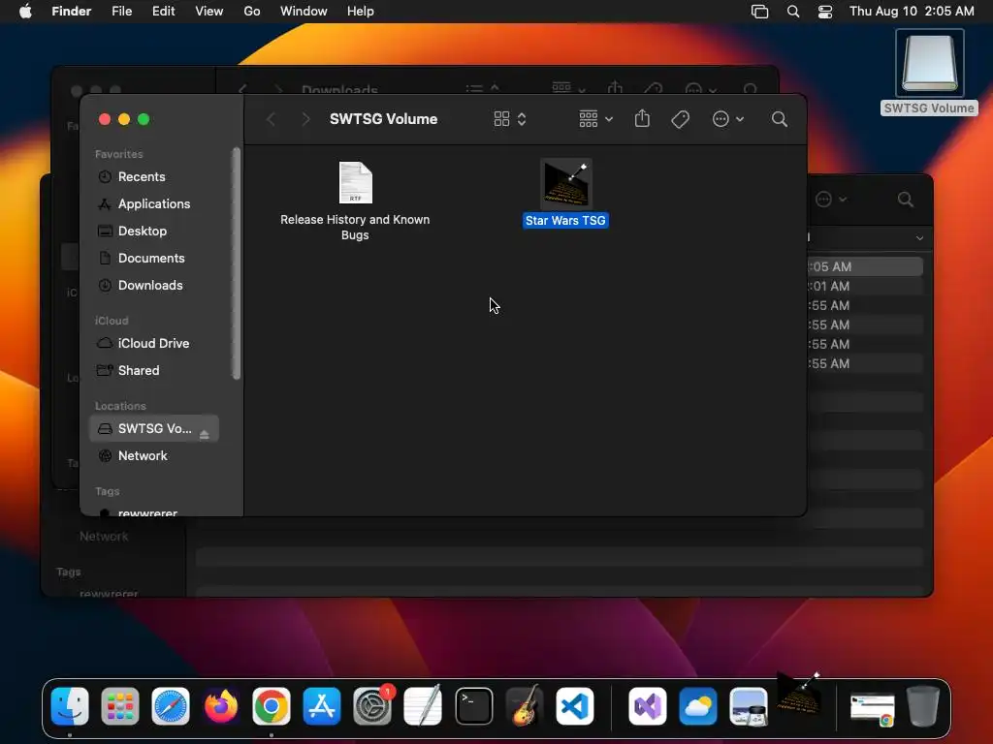Open System Settings from the Dock
This screenshot has height=744, width=993.
click(372, 705)
